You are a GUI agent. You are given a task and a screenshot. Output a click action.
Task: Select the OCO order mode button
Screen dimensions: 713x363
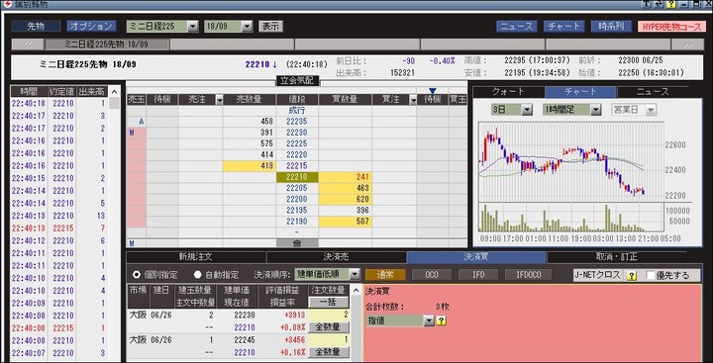coord(432,274)
